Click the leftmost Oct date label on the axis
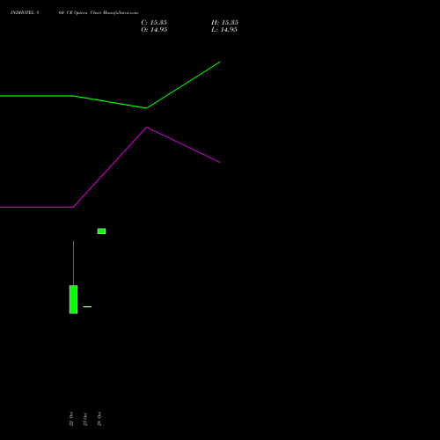This screenshot has height=440, width=440. pos(71,419)
